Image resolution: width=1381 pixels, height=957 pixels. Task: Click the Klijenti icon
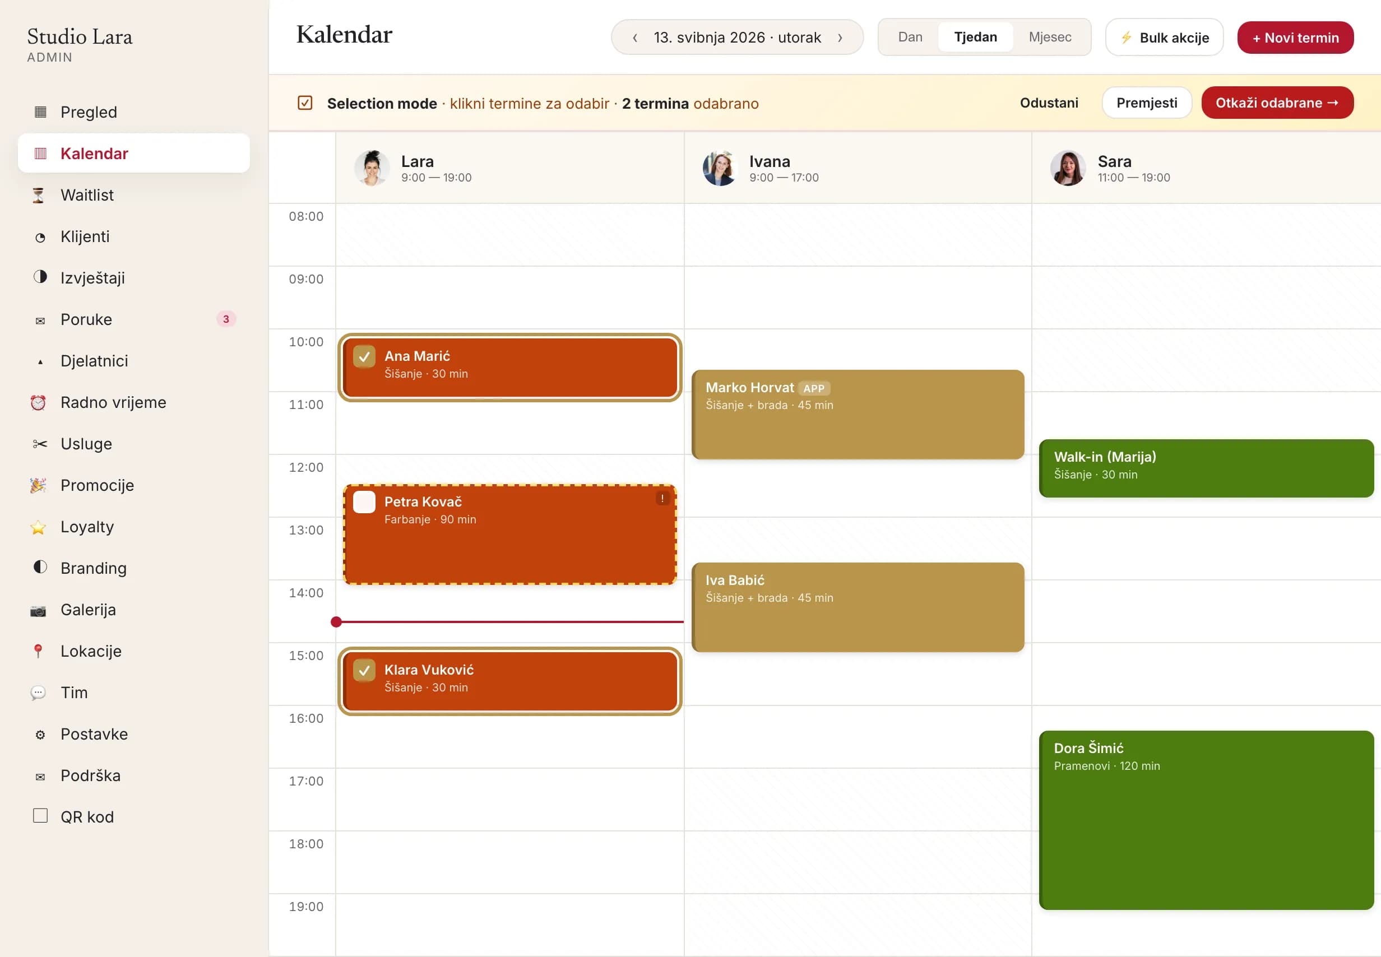40,238
